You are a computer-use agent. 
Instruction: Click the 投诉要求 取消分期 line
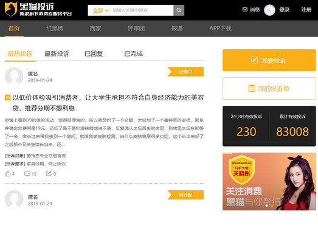pos(35,164)
